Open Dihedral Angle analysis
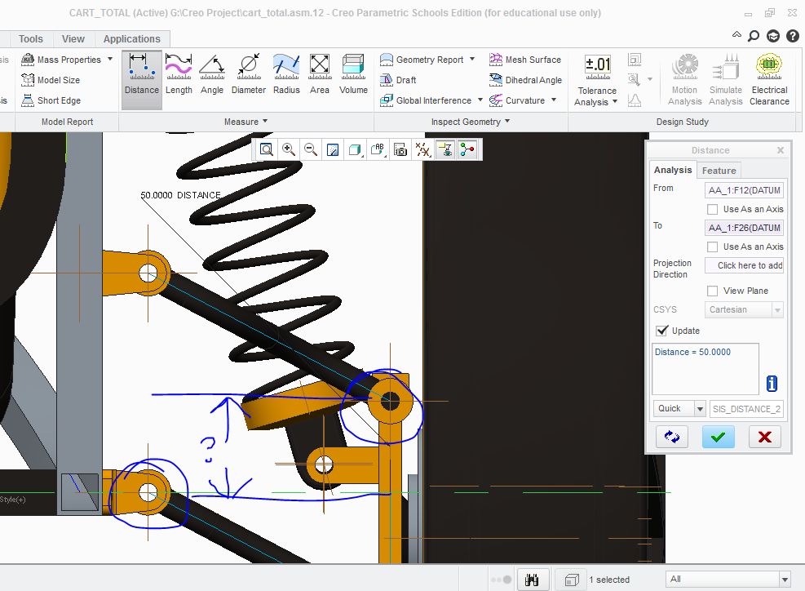Viewport: 805px width, 591px height. click(525, 80)
